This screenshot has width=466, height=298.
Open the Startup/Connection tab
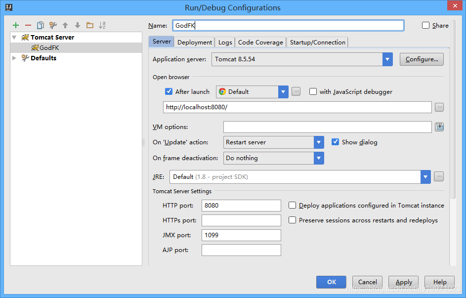[x=317, y=42]
